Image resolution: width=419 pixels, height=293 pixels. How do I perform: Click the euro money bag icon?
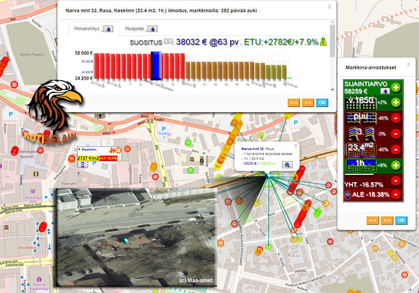pyautogui.click(x=323, y=41)
